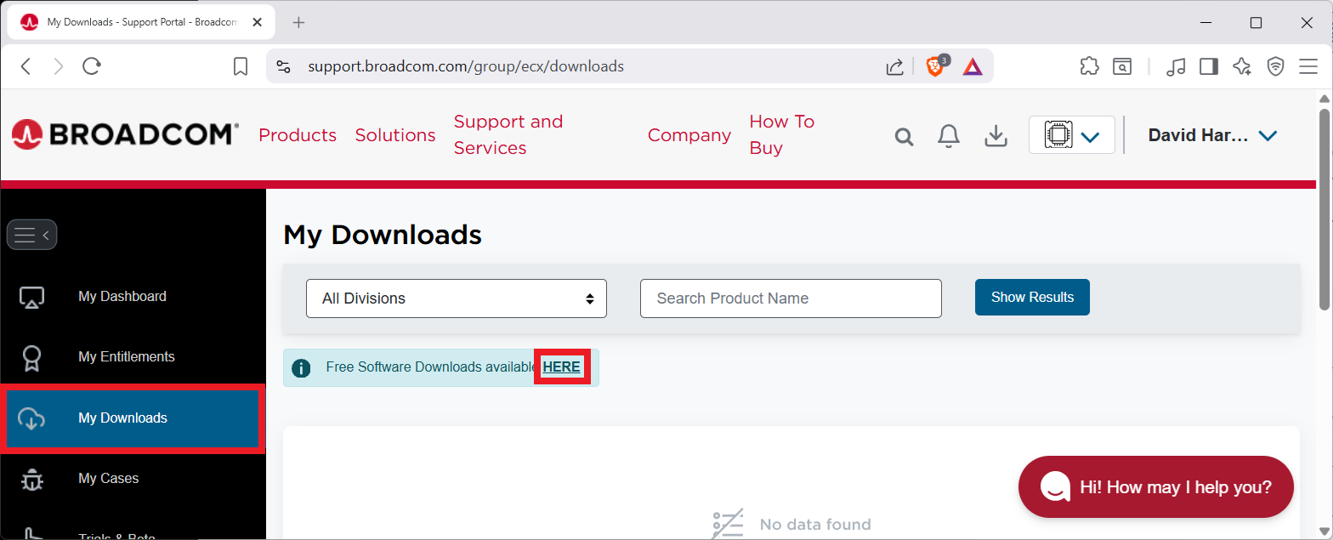Screen dimensions: 1333x540
Task: Follow the HERE free downloads link
Action: click(x=561, y=367)
